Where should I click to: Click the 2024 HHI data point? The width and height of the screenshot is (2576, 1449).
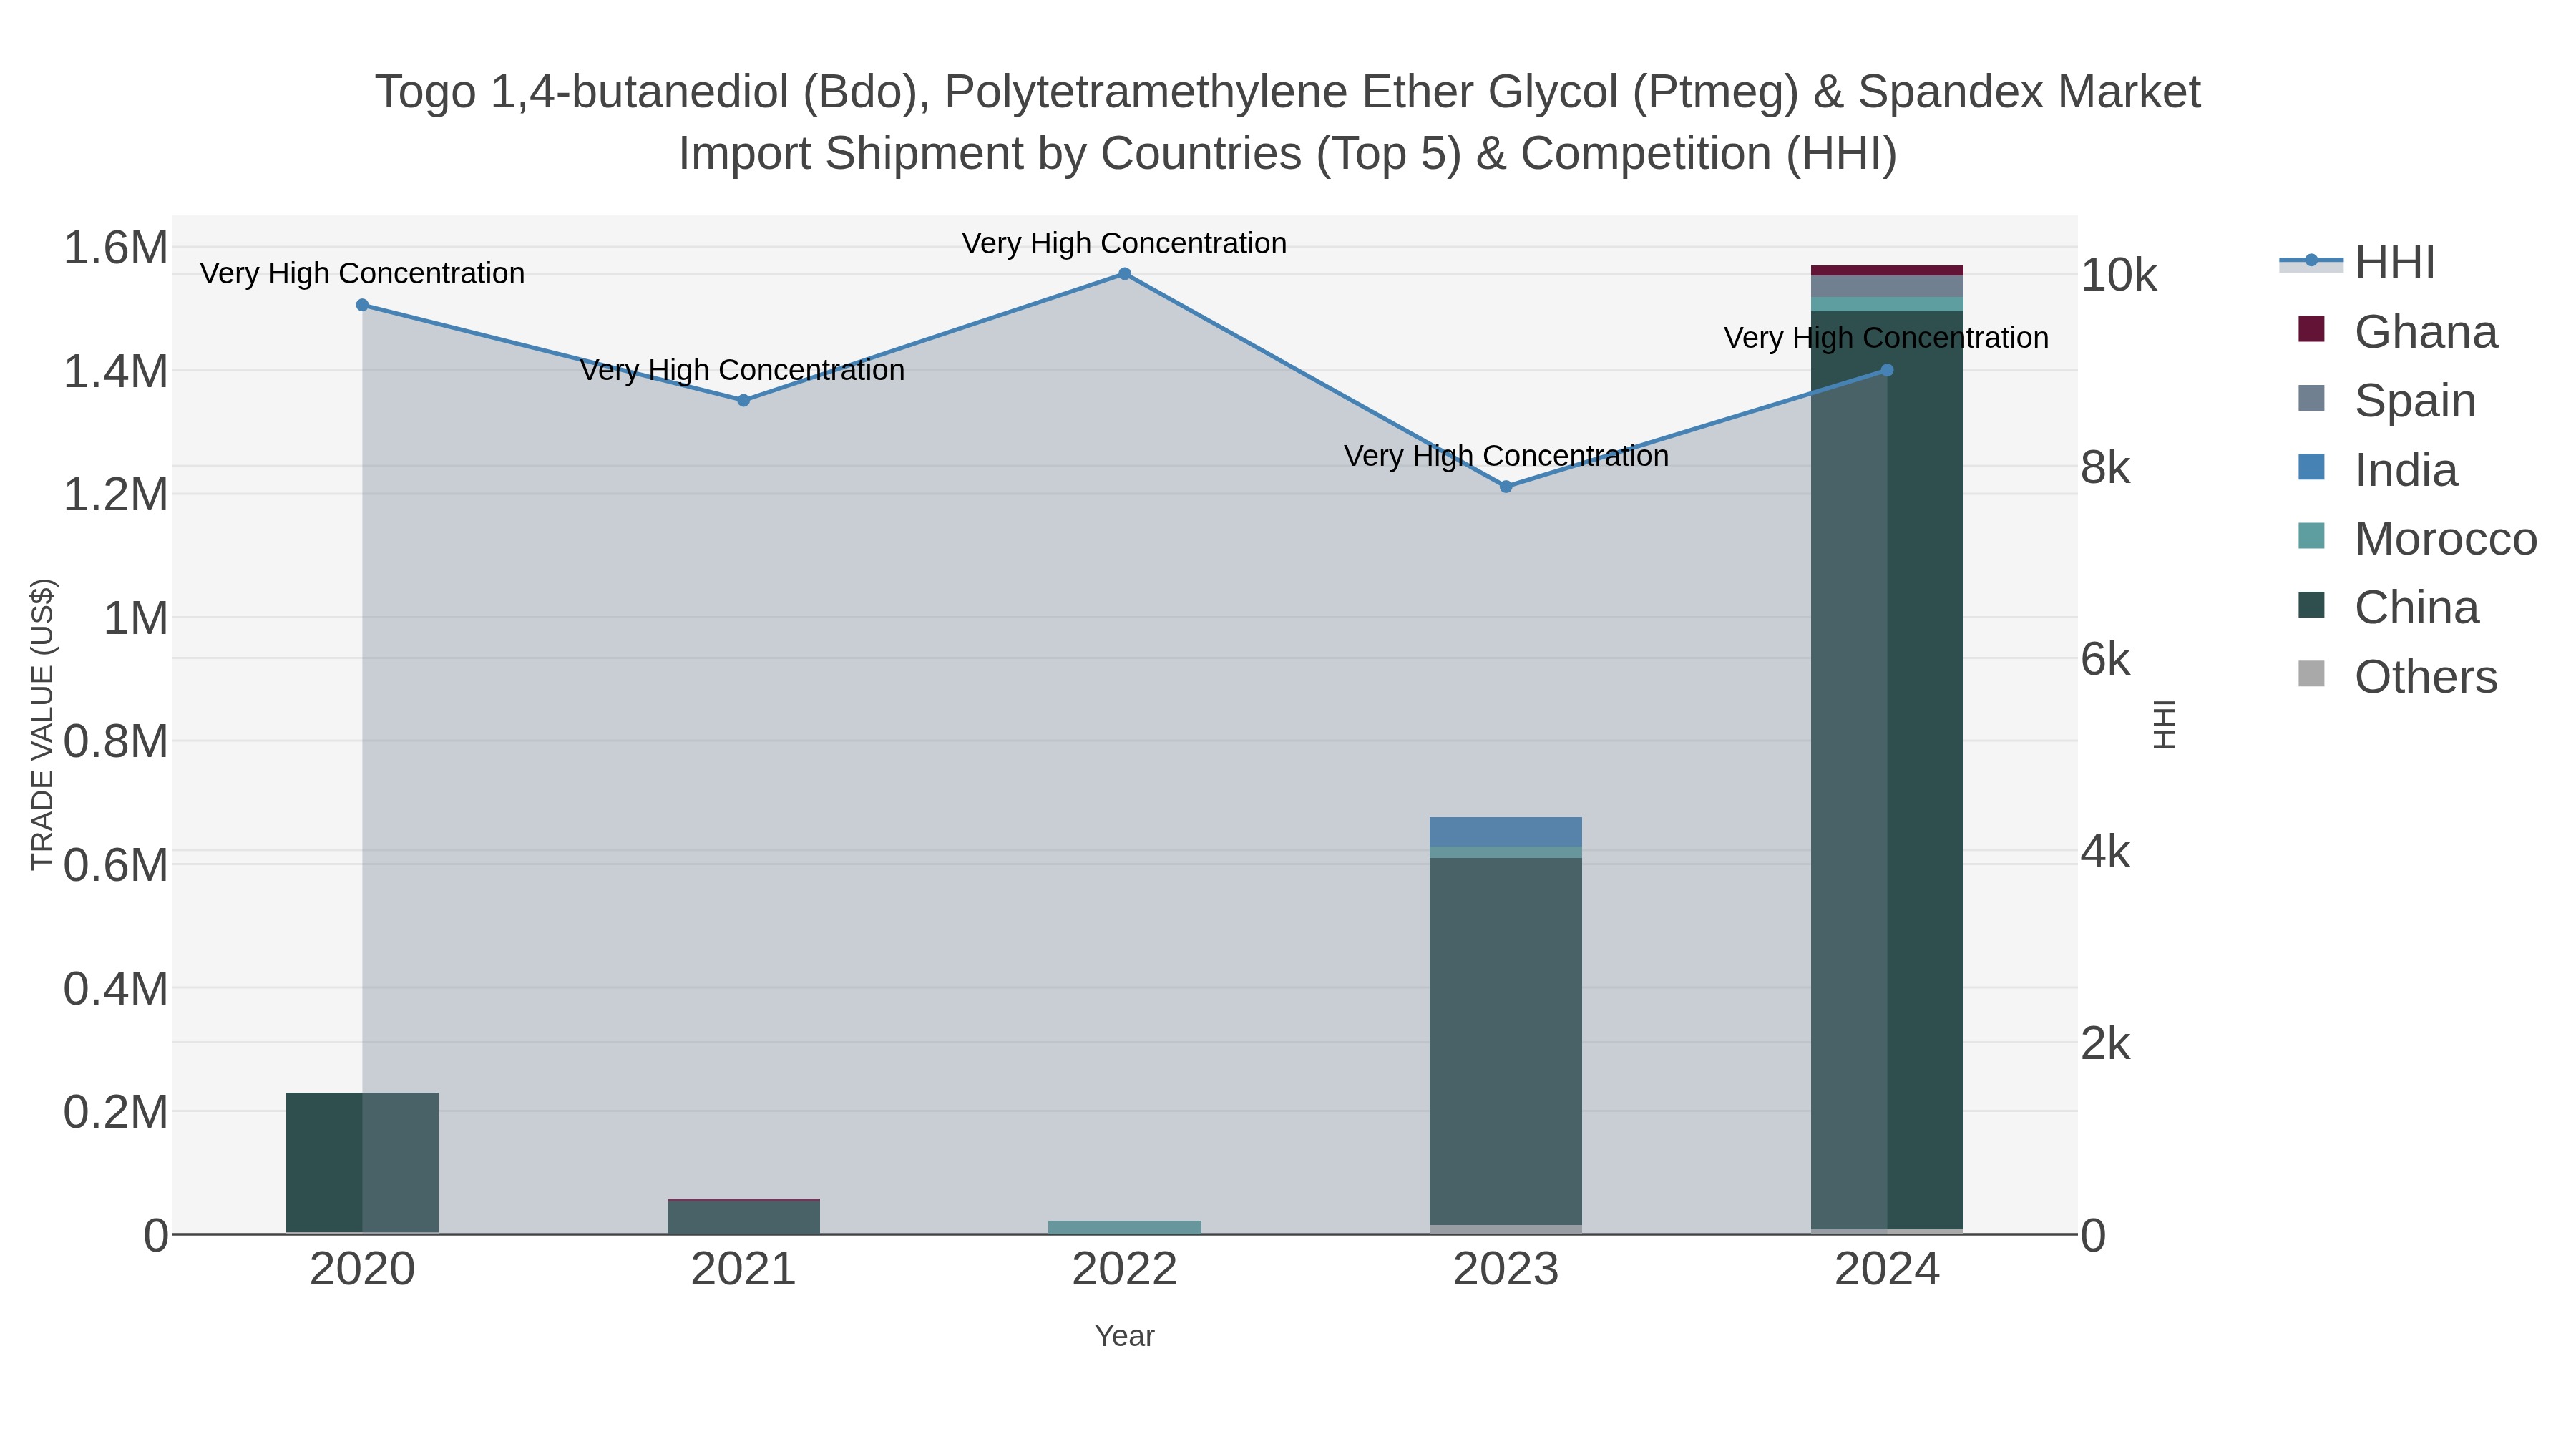pos(1887,370)
